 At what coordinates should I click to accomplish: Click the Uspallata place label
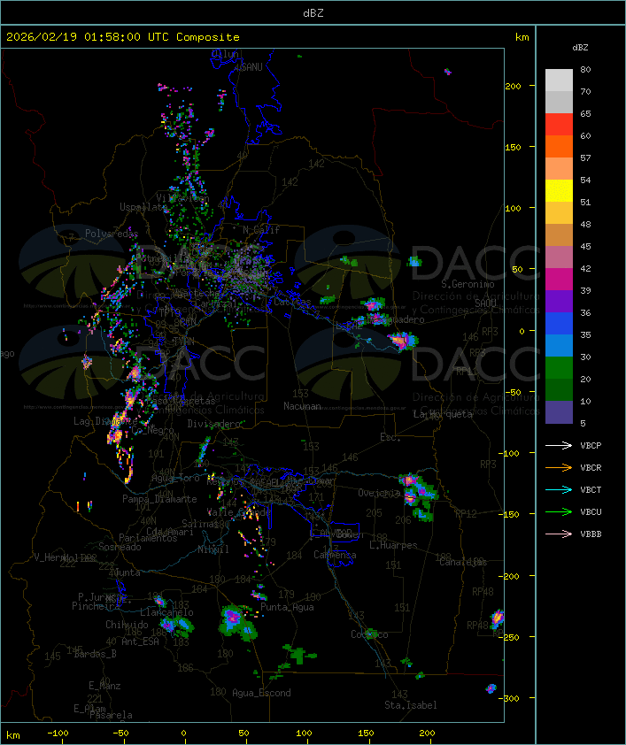coord(143,207)
